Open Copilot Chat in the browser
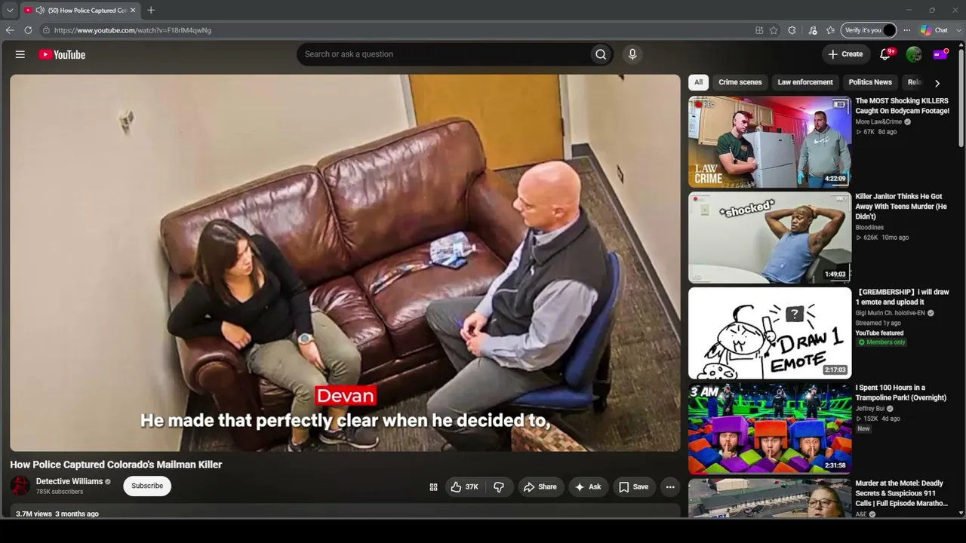 coord(934,30)
